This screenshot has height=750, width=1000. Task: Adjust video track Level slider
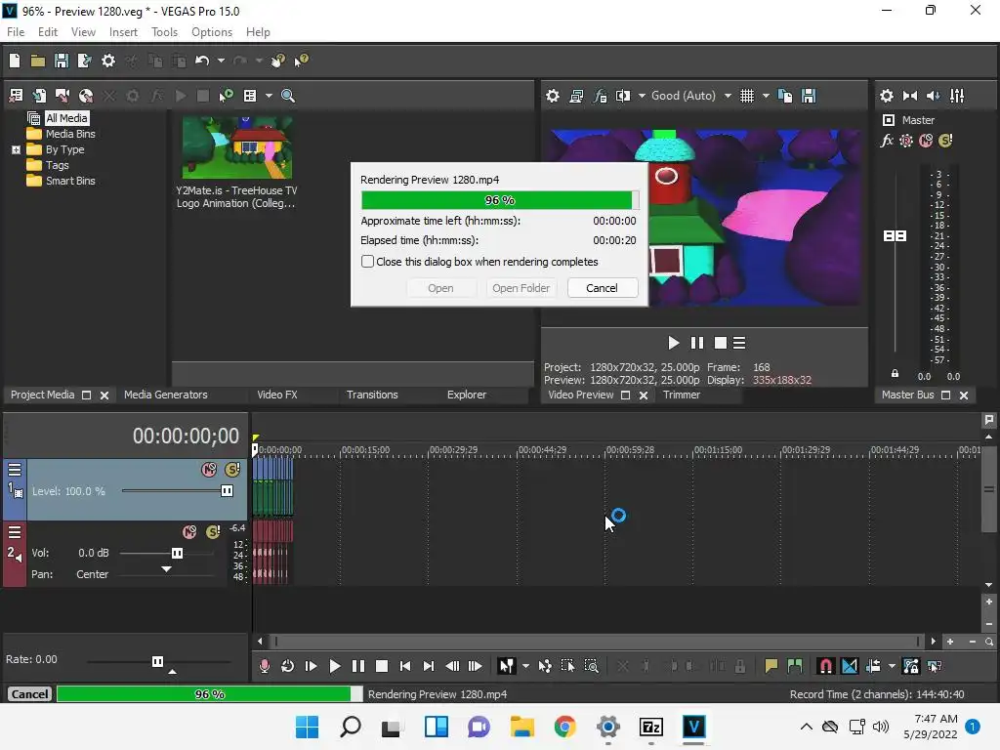click(x=227, y=491)
